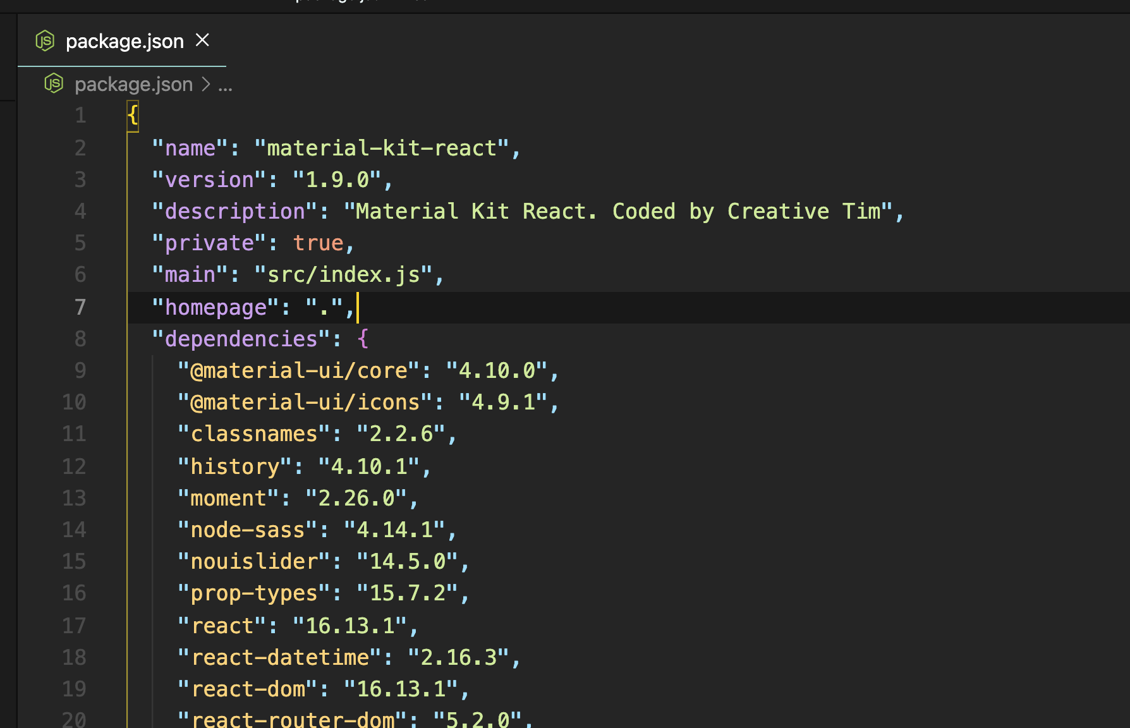Click the "dependencies" key
Image resolution: width=1130 pixels, height=728 pixels.
241,339
